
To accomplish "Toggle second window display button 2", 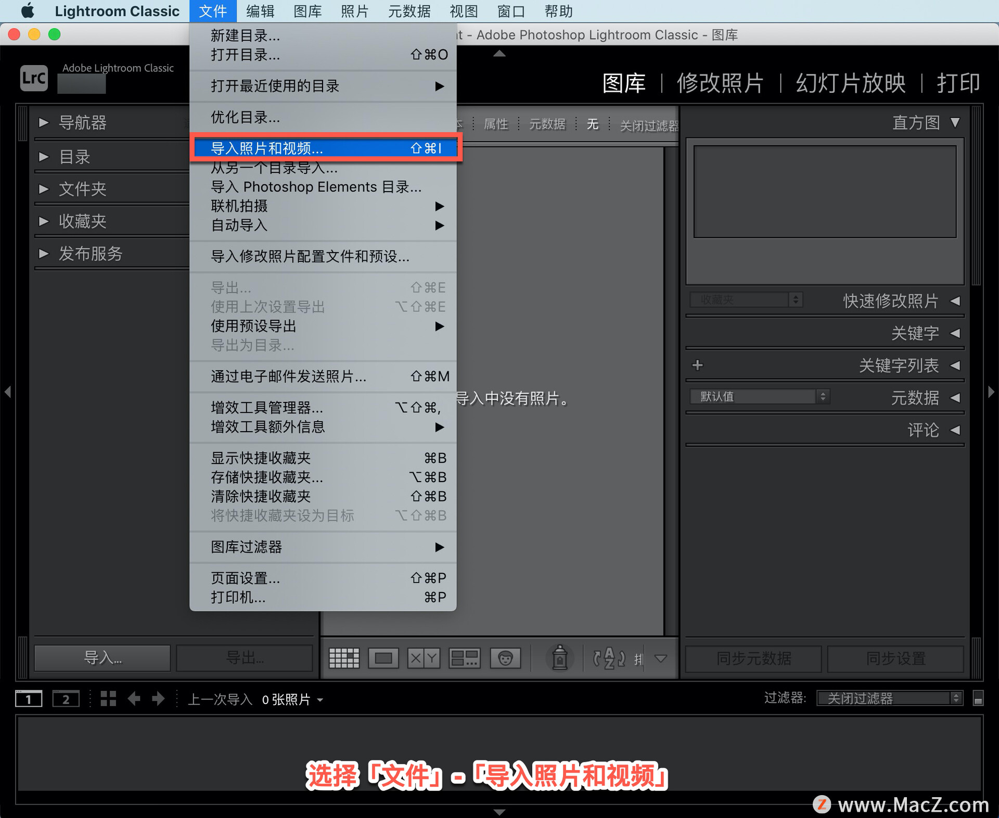I will coord(66,699).
